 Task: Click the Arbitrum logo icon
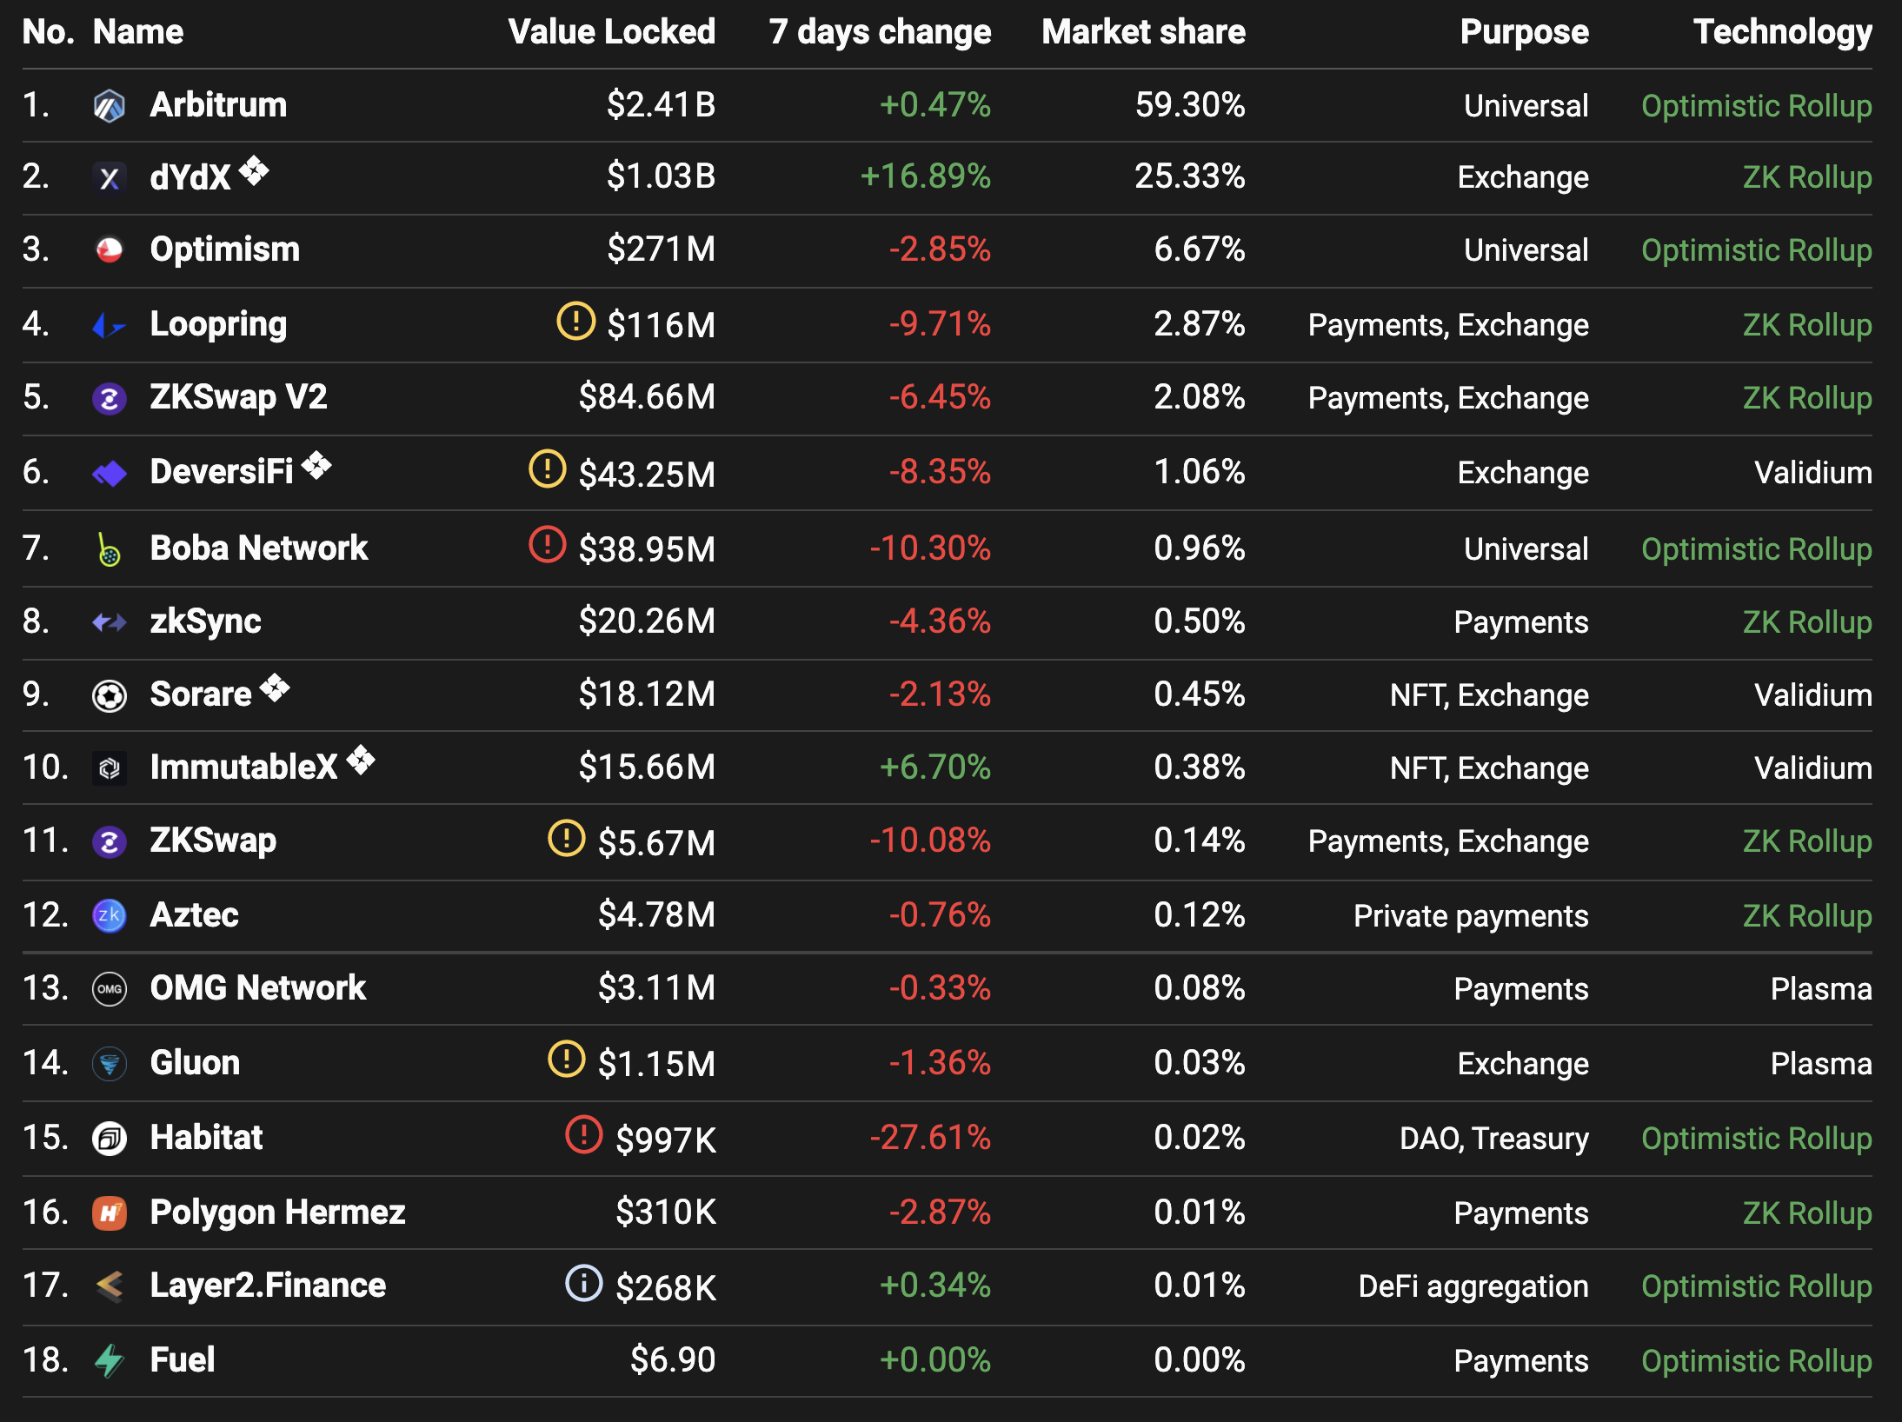(x=109, y=106)
